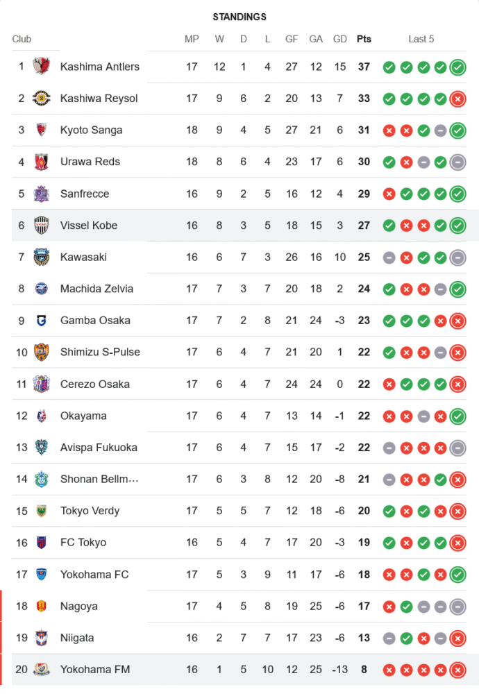Select the Cerezo Osaka team name
This screenshot has width=479, height=694.
point(94,384)
